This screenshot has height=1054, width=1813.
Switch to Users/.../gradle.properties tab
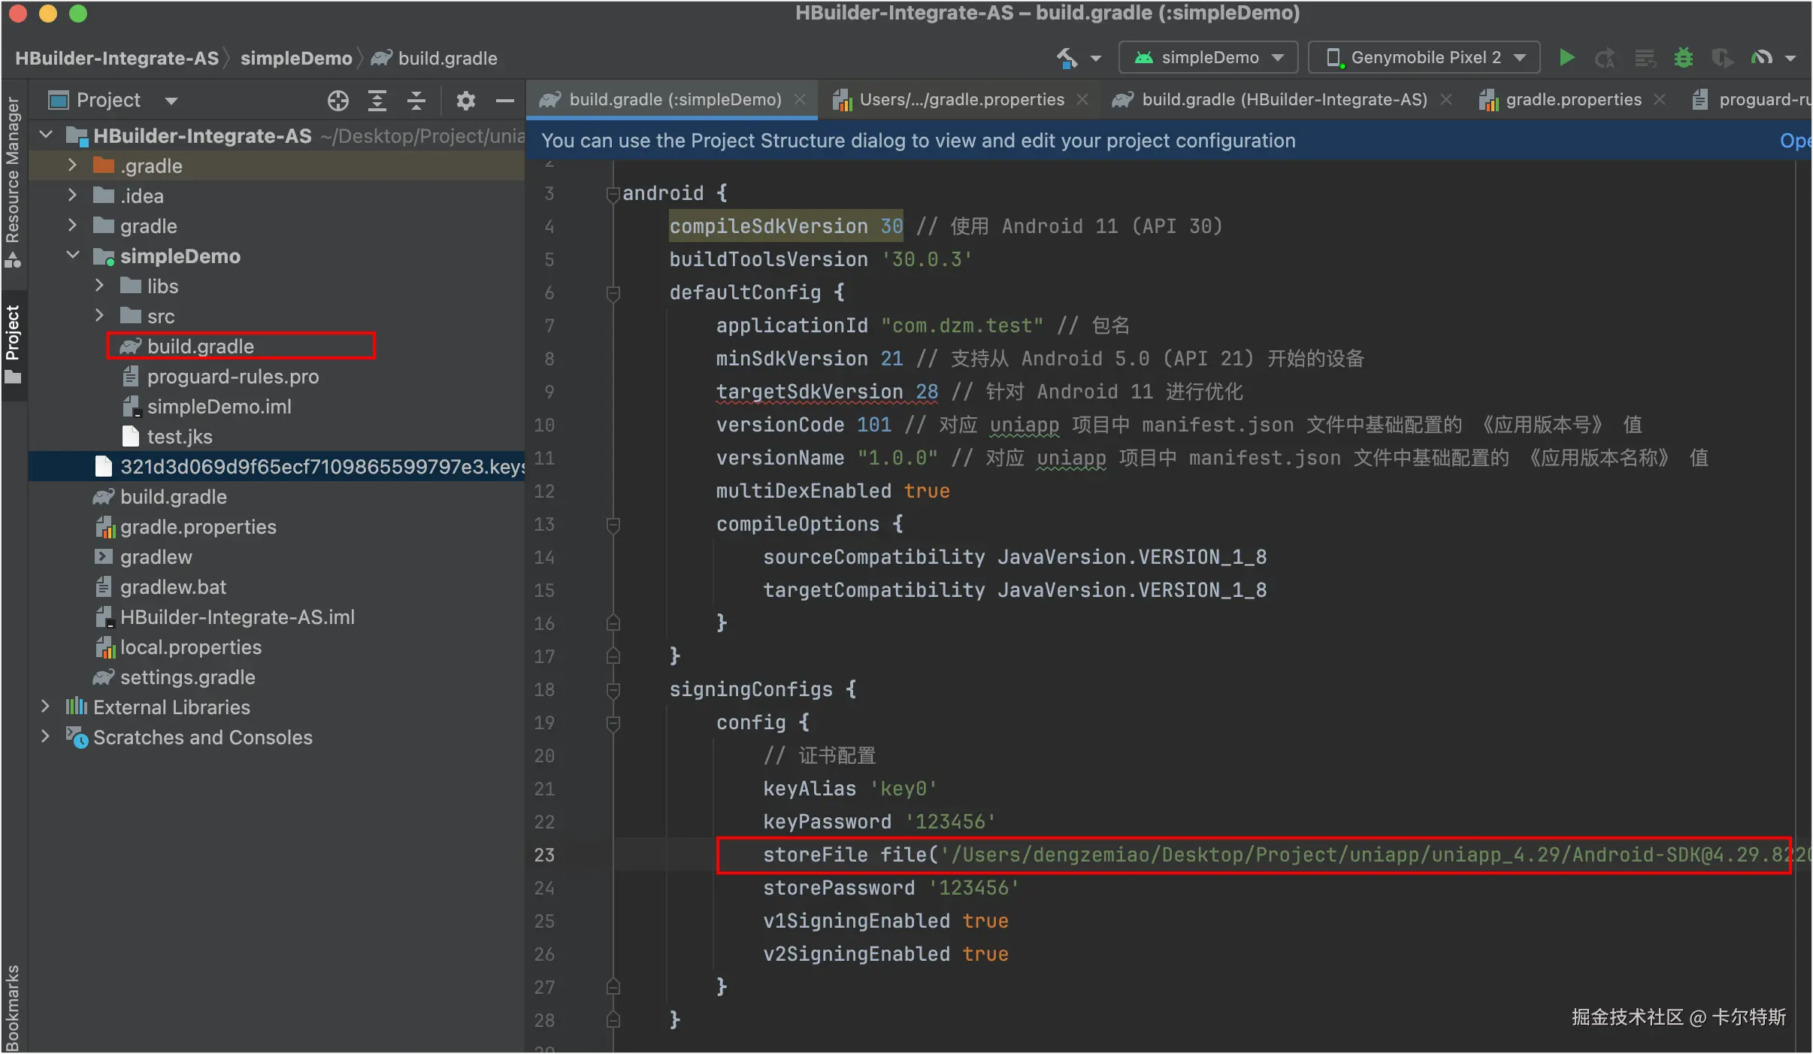tap(961, 100)
